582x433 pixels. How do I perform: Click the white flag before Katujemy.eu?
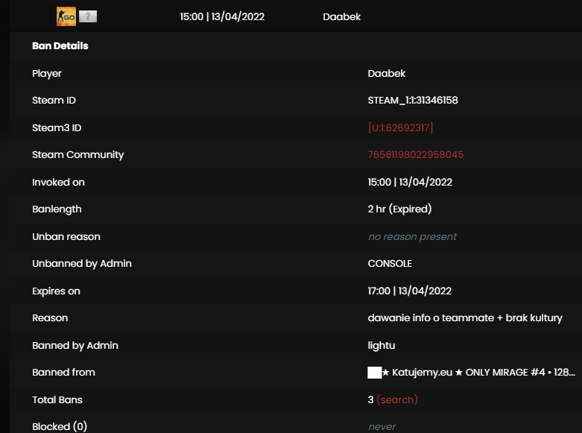click(375, 372)
